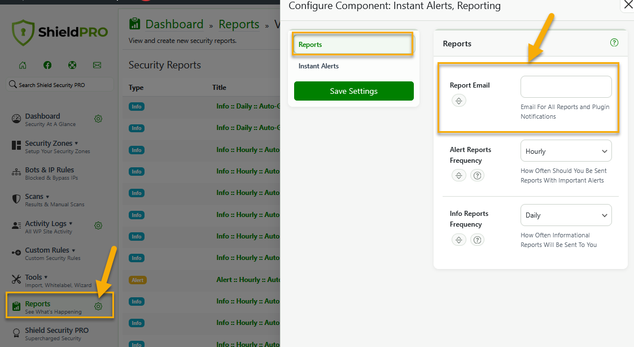The image size is (634, 347).
Task: Open Dashboard settings gear icon
Action: [98, 119]
